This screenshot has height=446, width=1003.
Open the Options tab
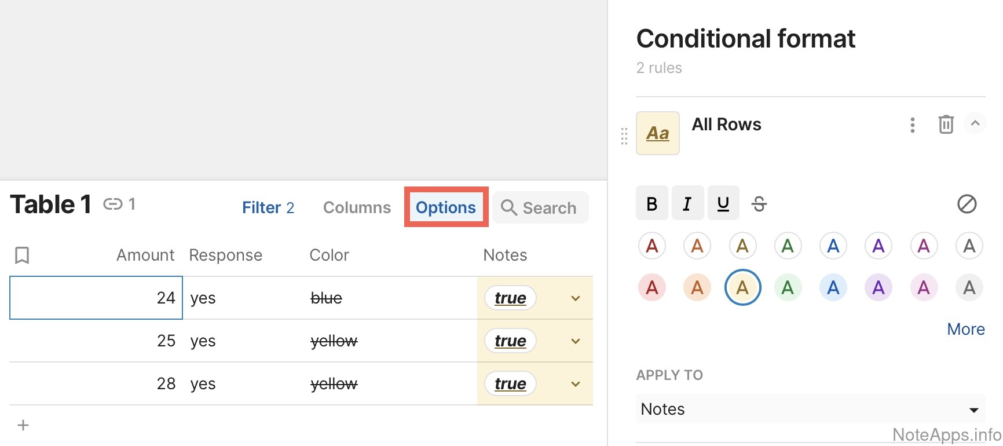tap(446, 207)
